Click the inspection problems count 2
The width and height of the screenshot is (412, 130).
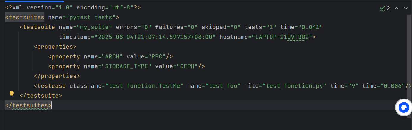coord(388,9)
